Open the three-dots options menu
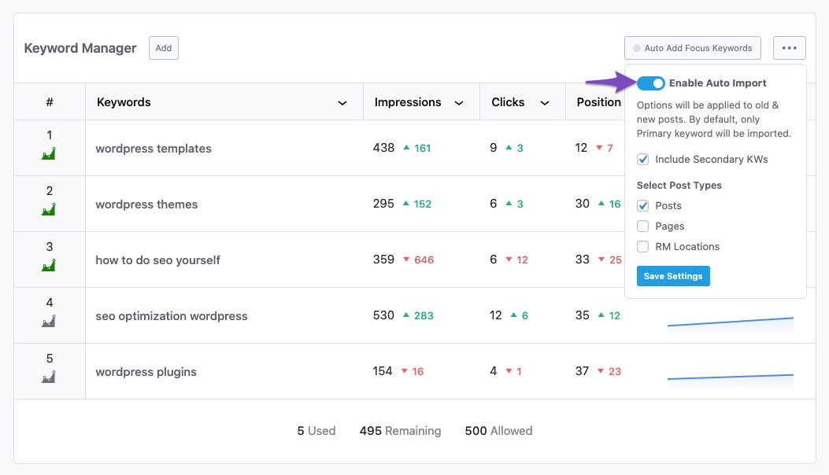This screenshot has height=475, width=829. pyautogui.click(x=789, y=48)
